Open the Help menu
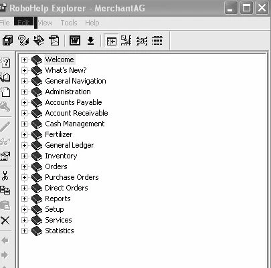Screen dimensions: 271x268 (92, 23)
